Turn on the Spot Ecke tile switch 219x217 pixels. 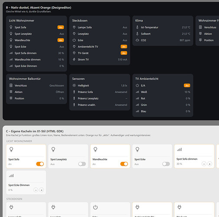166,164
